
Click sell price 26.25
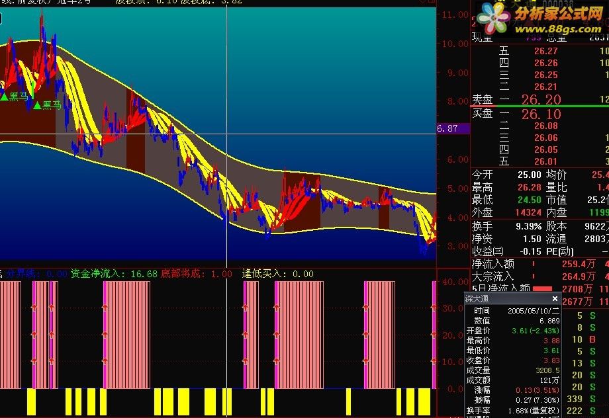(x=545, y=75)
